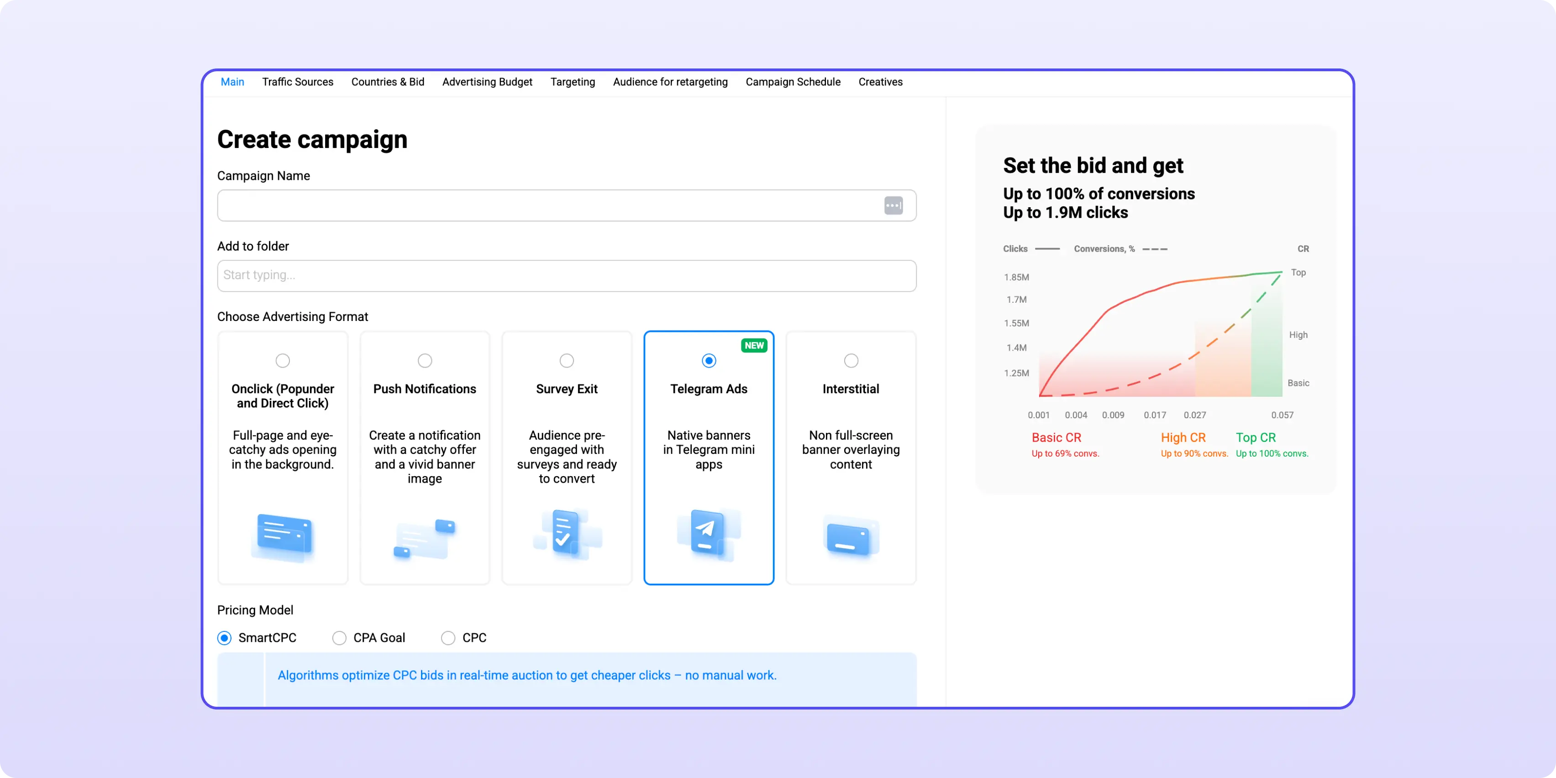This screenshot has width=1556, height=778.
Task: Click the Basic CR label under chart
Action: tap(1056, 437)
